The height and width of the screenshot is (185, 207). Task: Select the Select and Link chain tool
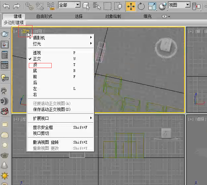[29, 6]
